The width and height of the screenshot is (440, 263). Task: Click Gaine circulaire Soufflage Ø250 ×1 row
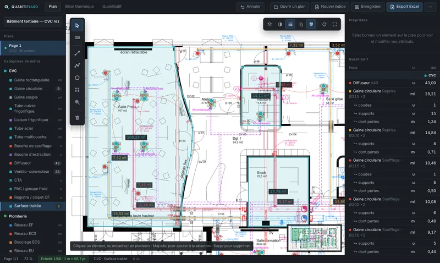tap(392, 232)
